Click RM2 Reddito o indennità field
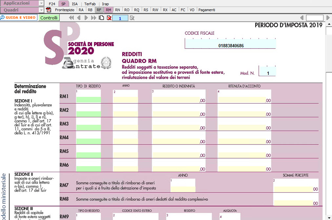 pos(176,114)
